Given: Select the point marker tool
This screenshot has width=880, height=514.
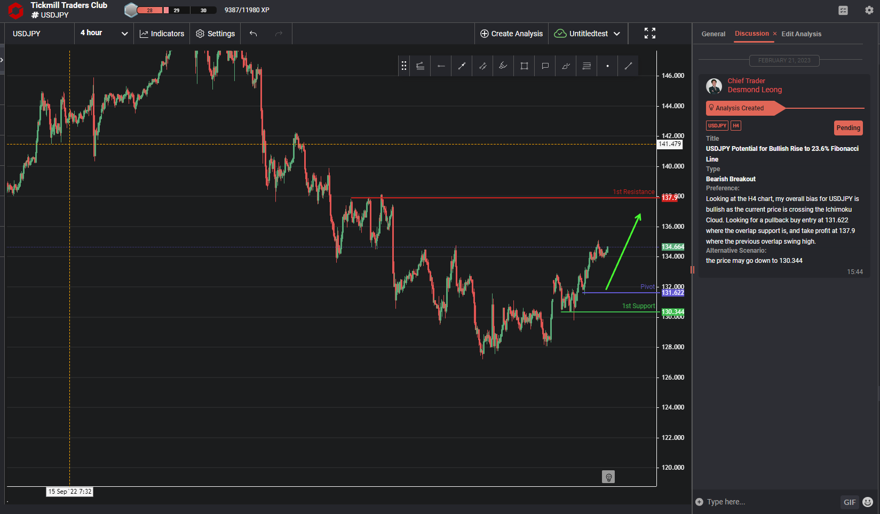Looking at the screenshot, I should click(607, 66).
